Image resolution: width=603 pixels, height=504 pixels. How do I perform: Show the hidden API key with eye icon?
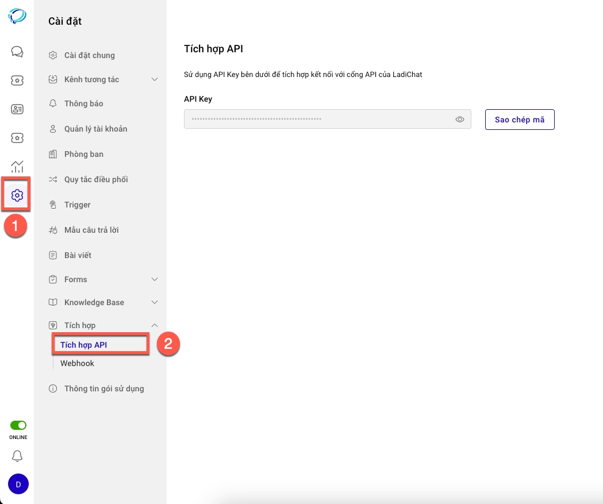coord(460,120)
